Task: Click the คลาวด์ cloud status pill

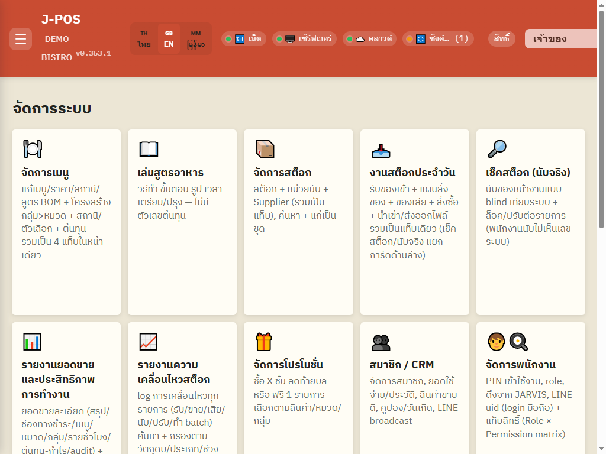Action: tap(369, 38)
